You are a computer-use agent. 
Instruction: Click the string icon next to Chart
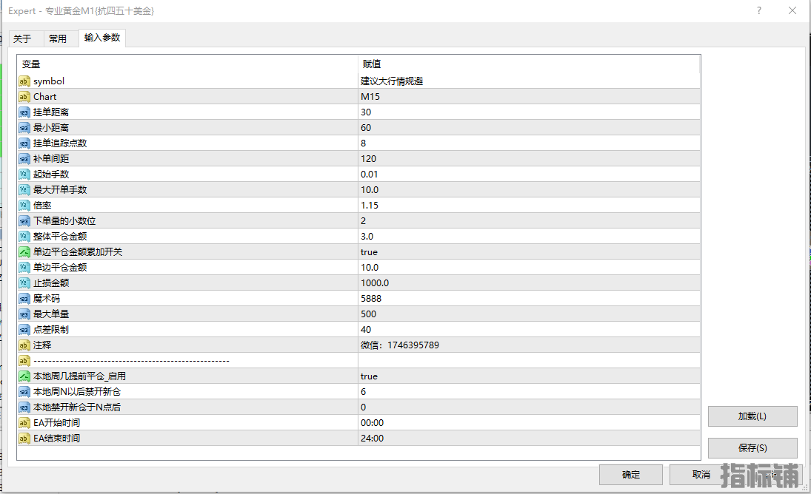24,97
